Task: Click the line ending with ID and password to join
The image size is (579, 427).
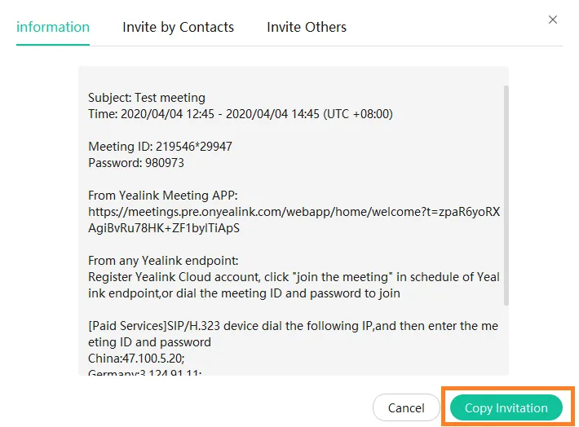Action: point(244,293)
